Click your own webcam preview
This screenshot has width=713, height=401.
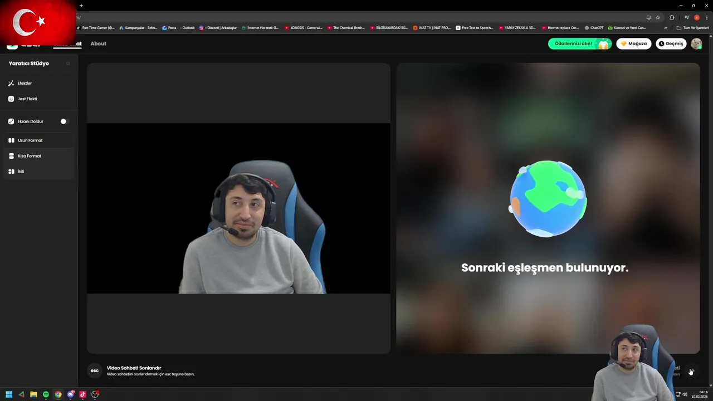pos(238,208)
